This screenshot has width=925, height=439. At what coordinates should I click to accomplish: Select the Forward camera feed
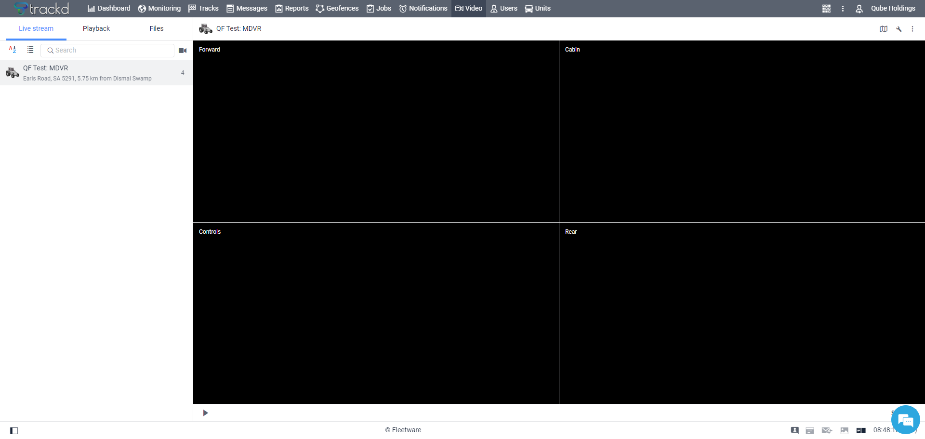pos(376,131)
